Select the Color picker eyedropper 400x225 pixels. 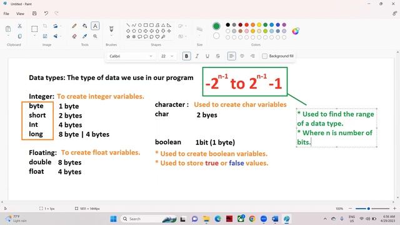(x=85, y=36)
